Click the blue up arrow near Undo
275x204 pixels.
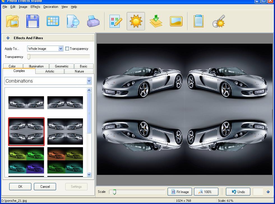268,192
